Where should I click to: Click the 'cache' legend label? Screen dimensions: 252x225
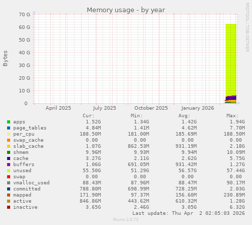coord(21,158)
